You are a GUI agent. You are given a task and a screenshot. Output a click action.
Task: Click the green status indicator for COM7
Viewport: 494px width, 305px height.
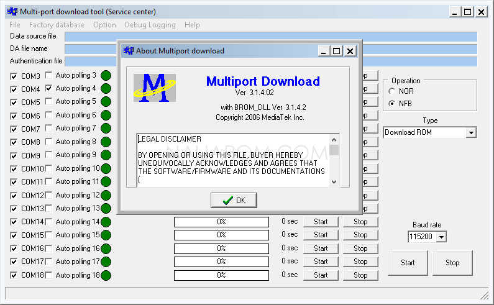[106, 129]
